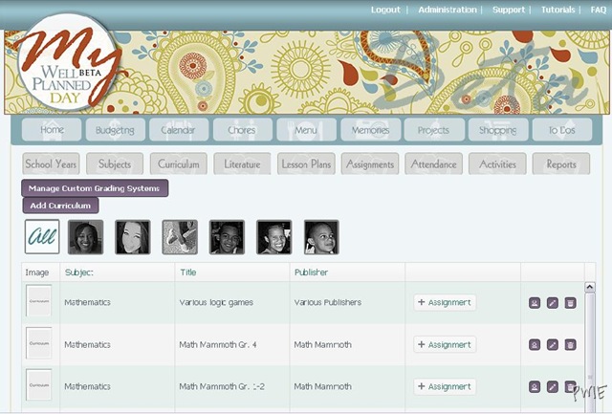Click Manage Custom Grading Systems button
The image size is (612, 414).
95,188
